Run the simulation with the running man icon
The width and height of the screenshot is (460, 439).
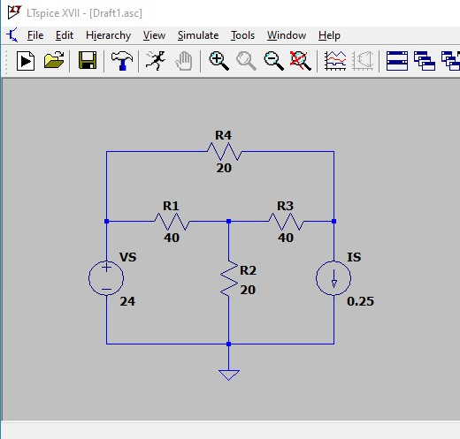point(156,61)
